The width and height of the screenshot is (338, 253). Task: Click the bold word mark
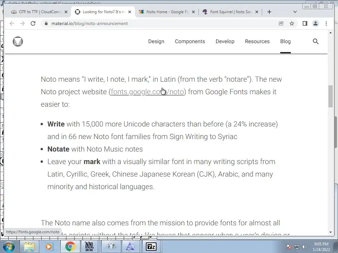(x=92, y=161)
